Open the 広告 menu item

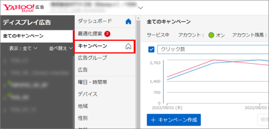click(x=83, y=70)
